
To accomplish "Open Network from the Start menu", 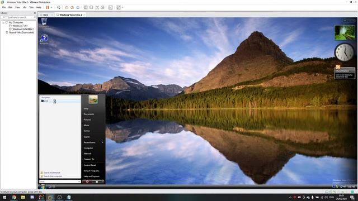I will pos(87,154).
